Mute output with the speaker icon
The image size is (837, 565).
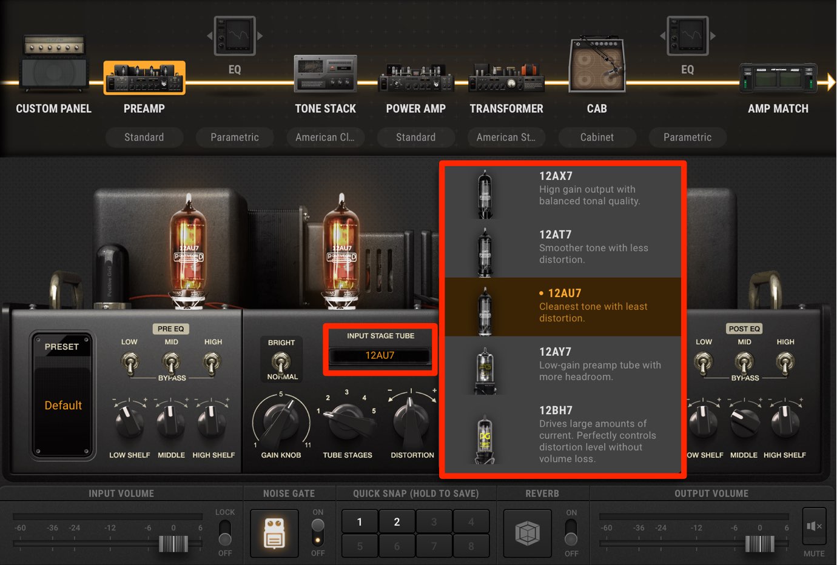pyautogui.click(x=814, y=526)
